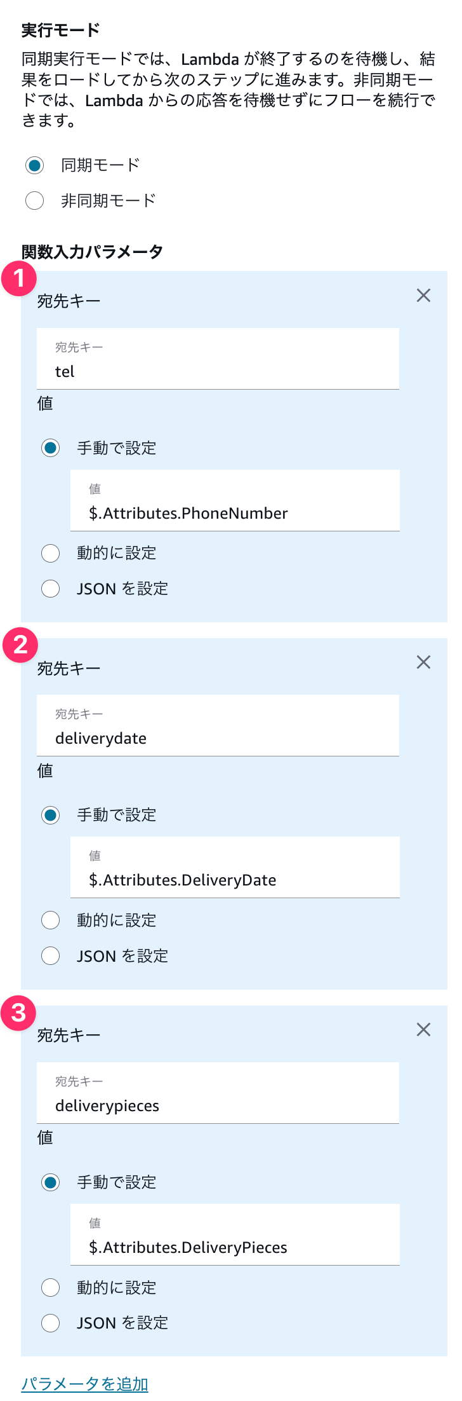Screen dimensions: 462x1401
Task: Remove the deliverypieces parameter with its X icon
Action: tap(423, 1030)
